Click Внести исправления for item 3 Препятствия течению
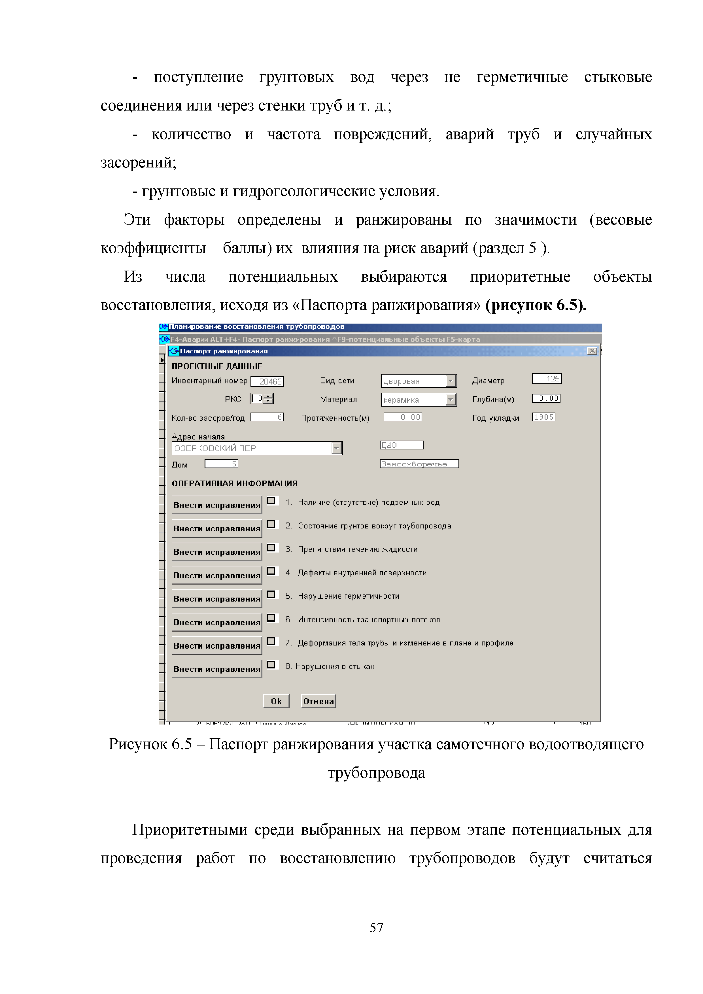This screenshot has height=994, width=703. pyautogui.click(x=217, y=552)
